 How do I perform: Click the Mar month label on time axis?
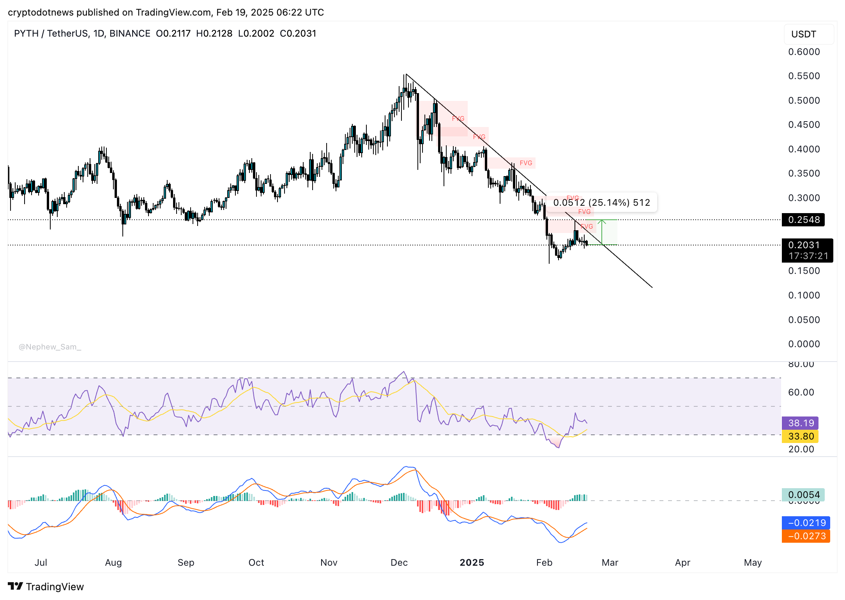[x=610, y=562]
